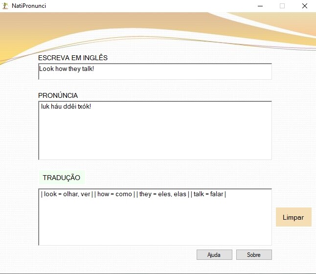Click the "luk háu ddêi txók!" pronunciation text
316x274 pixels.
66,107
